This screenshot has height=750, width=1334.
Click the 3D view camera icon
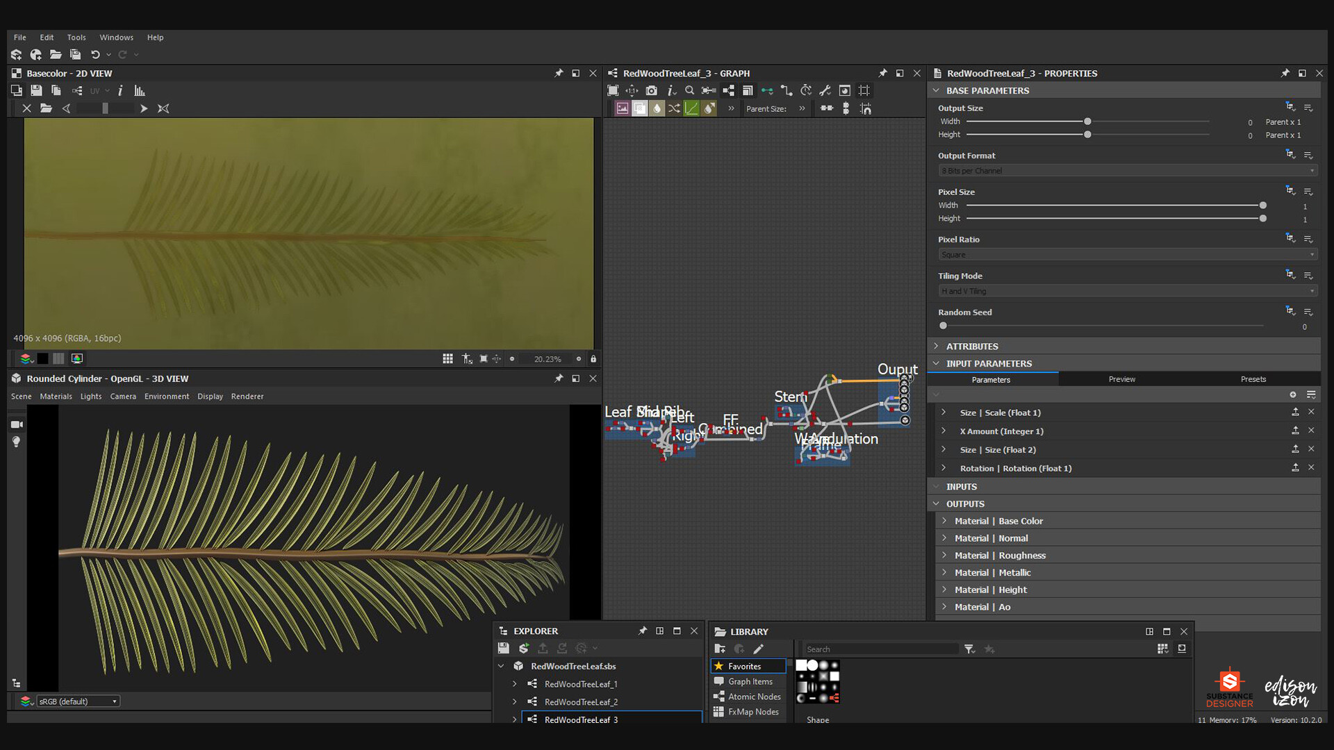click(17, 424)
